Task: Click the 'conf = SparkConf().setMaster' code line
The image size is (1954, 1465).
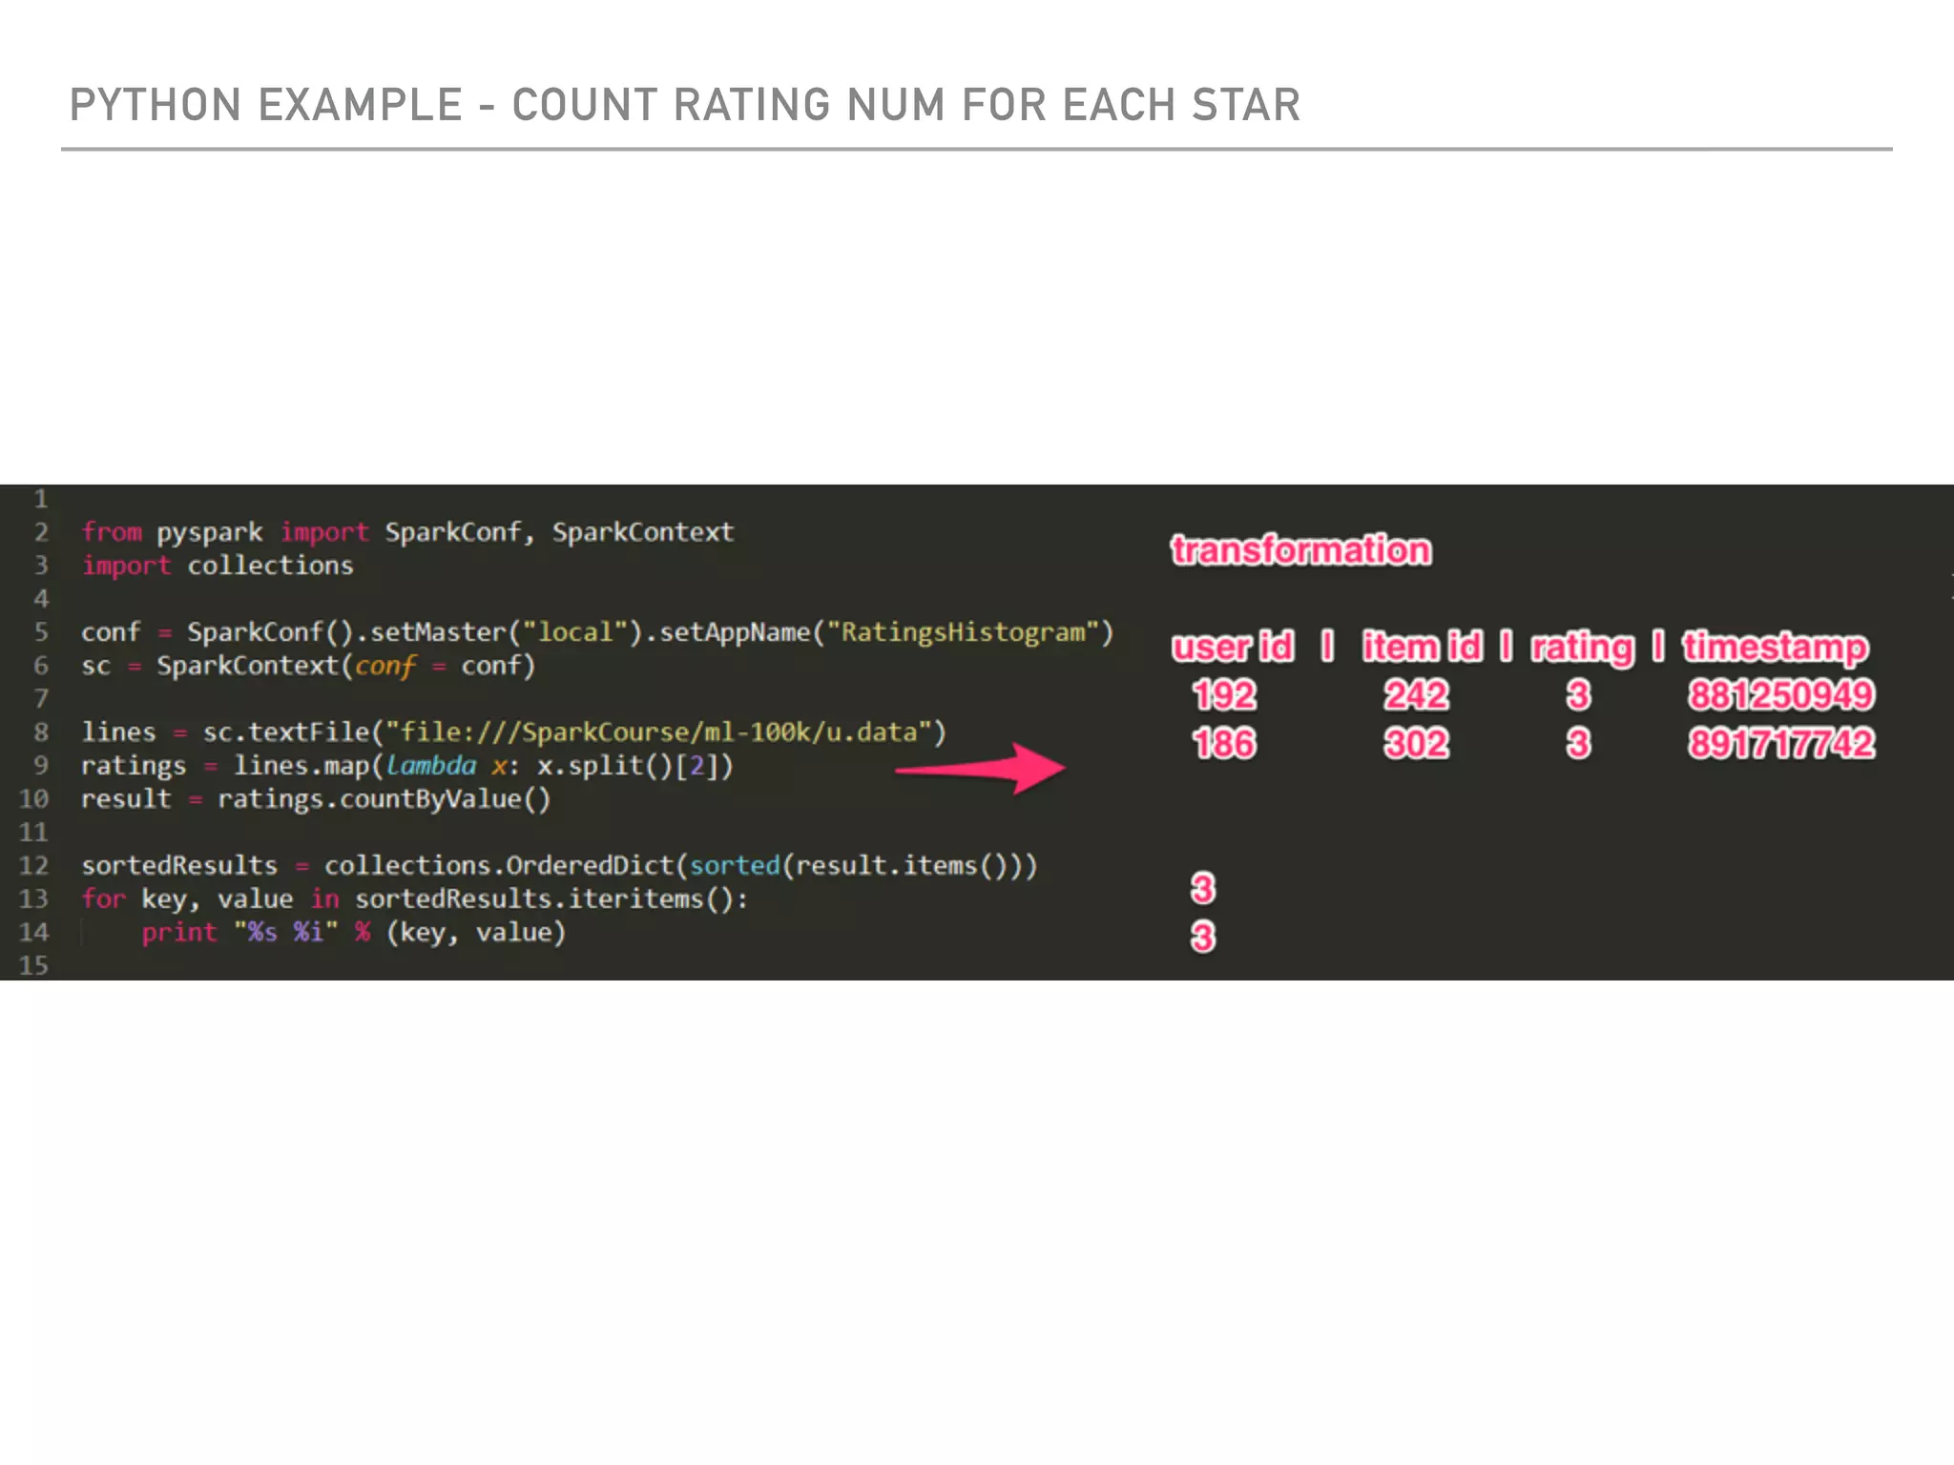Action: pyautogui.click(x=597, y=632)
